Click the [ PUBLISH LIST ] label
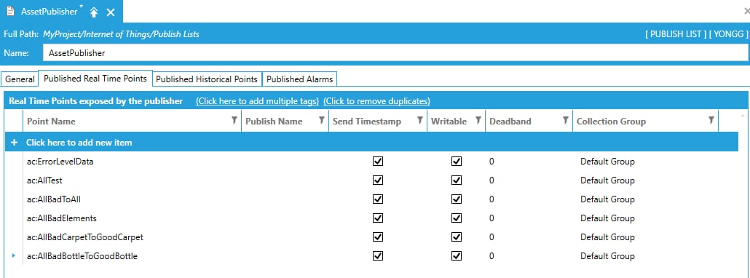This screenshot has height=278, width=750. coord(676,34)
